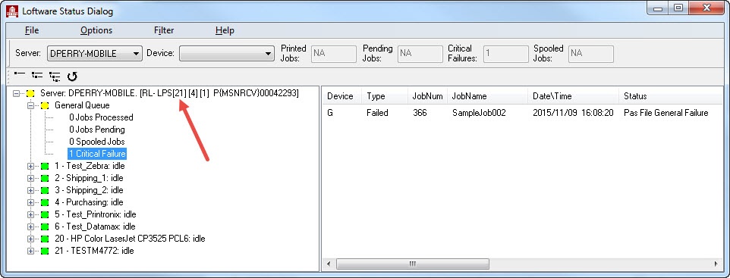This screenshot has width=730, height=278.
Task: Click the Printed Jobs field showing NA
Action: click(x=333, y=54)
